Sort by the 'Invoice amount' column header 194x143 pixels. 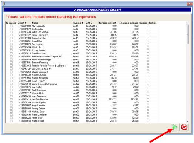[108, 23]
